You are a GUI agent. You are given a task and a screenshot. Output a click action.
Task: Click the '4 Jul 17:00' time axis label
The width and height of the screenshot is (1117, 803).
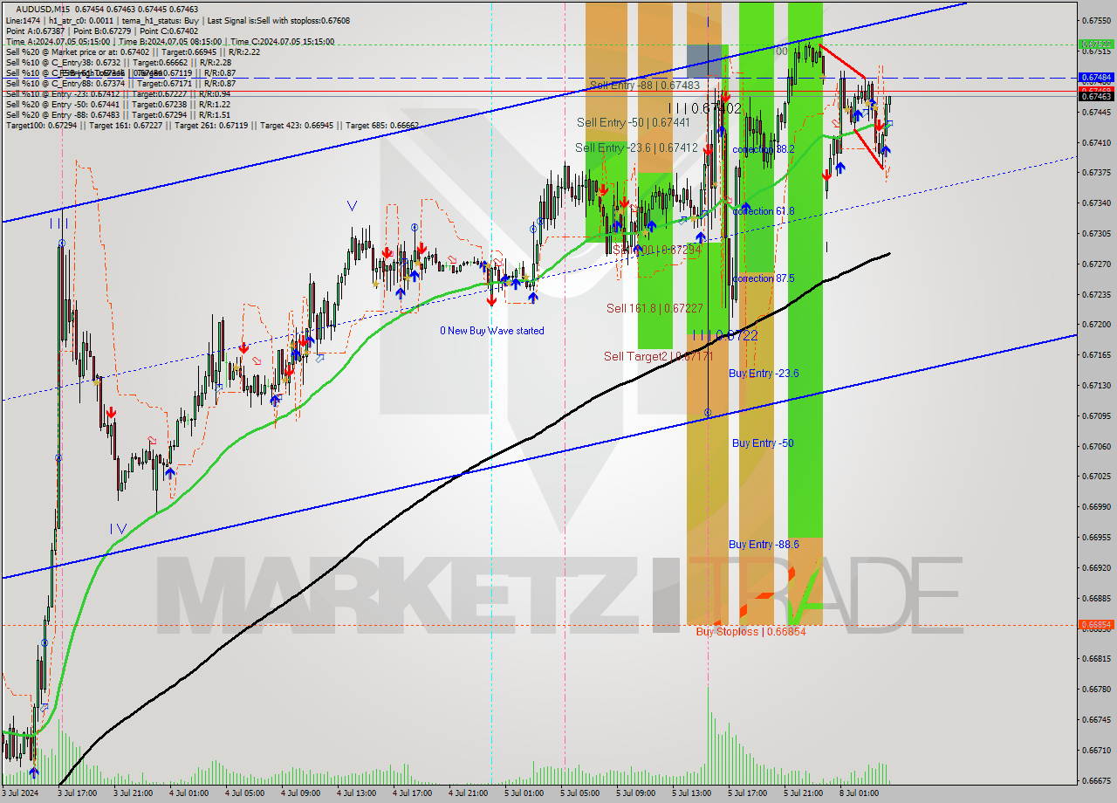point(414,793)
